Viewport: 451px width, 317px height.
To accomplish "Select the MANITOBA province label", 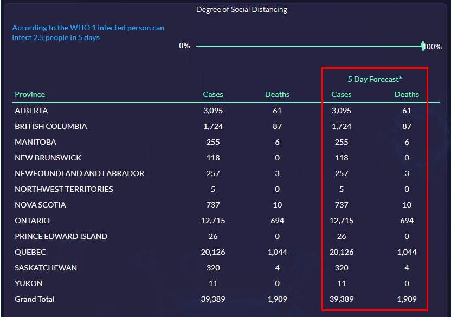I will [35, 142].
